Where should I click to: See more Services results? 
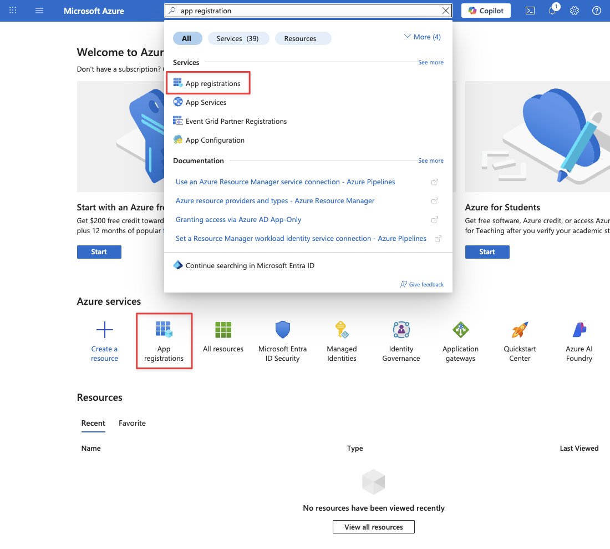[x=431, y=62]
